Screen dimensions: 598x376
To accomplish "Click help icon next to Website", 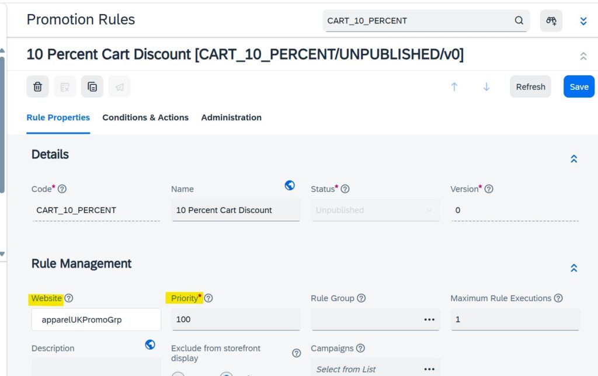I will [x=69, y=298].
